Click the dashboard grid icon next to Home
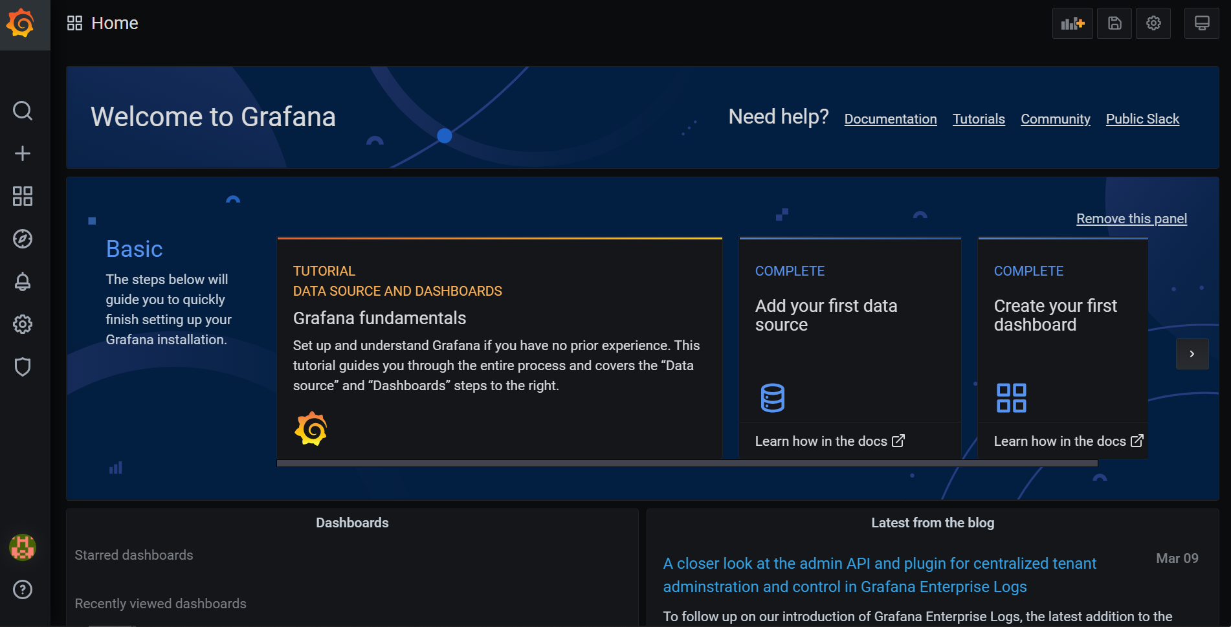This screenshot has height=627, width=1231. (x=75, y=23)
